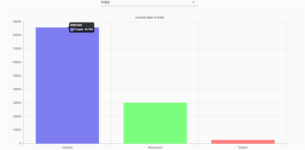
Task: Click the 'Recovered' x-axis label
Action: [x=155, y=148]
